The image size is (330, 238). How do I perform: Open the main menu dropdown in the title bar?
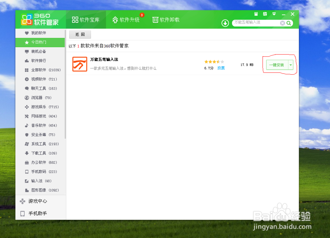pos(274,14)
